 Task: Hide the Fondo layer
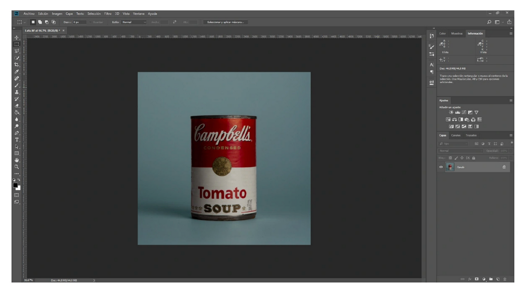[x=441, y=167]
